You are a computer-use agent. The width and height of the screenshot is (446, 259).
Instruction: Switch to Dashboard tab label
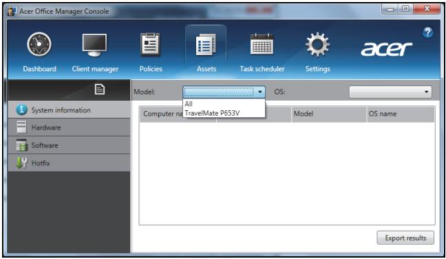coord(39,69)
